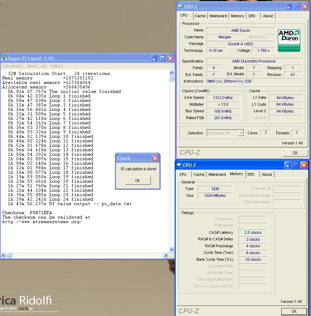The width and height of the screenshot is (311, 316).
Task: Minimize the Super PI window
Action: [154, 58]
